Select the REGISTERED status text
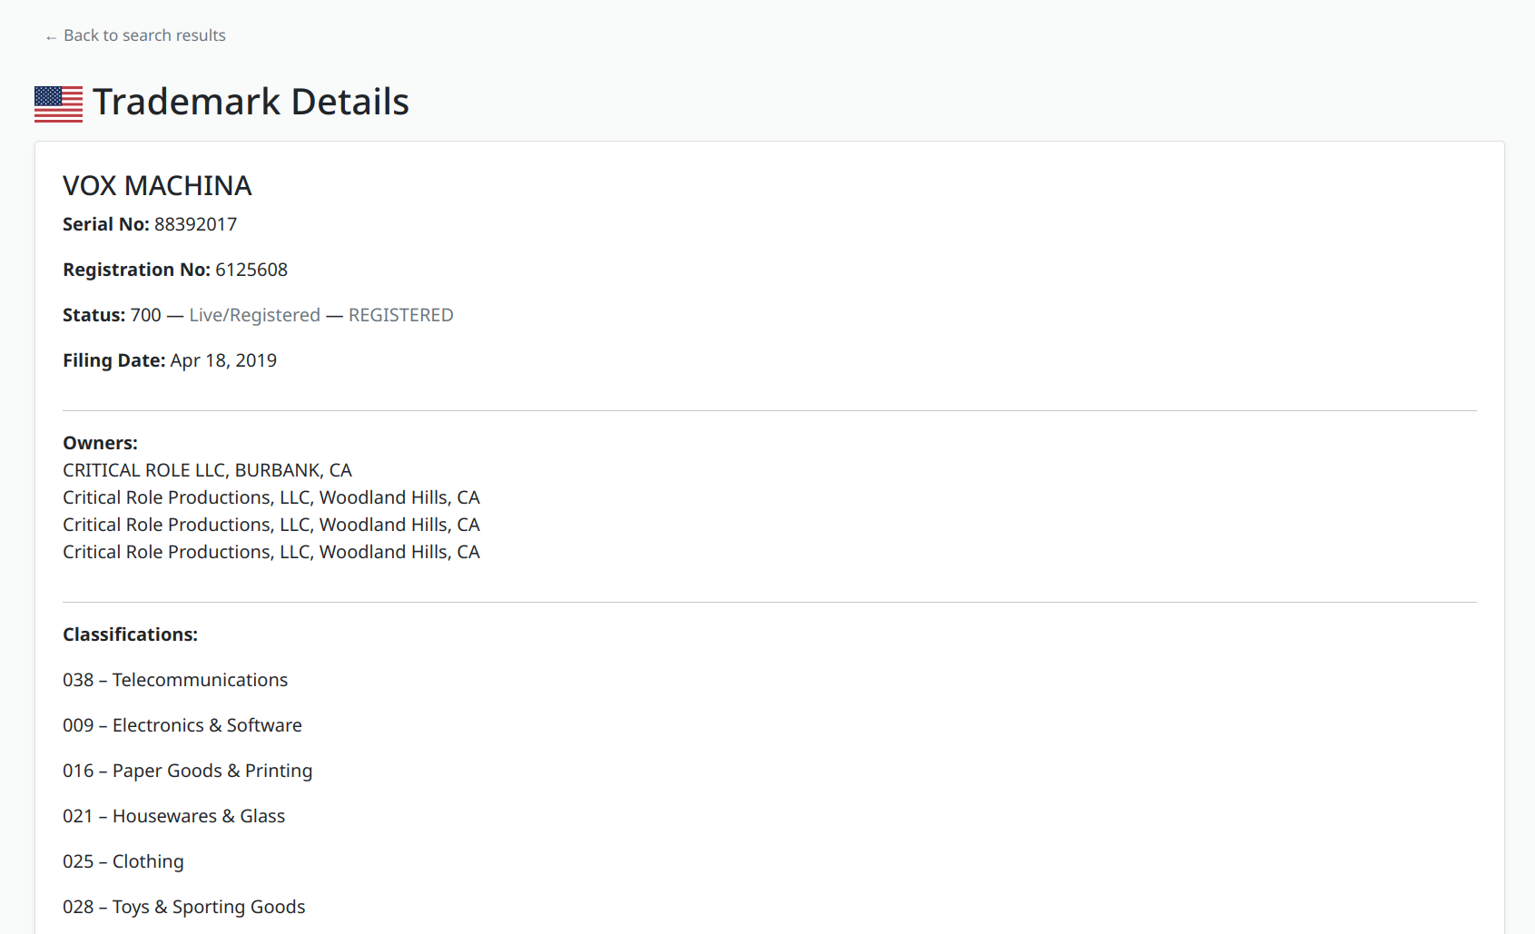Image resolution: width=1535 pixels, height=934 pixels. point(400,315)
